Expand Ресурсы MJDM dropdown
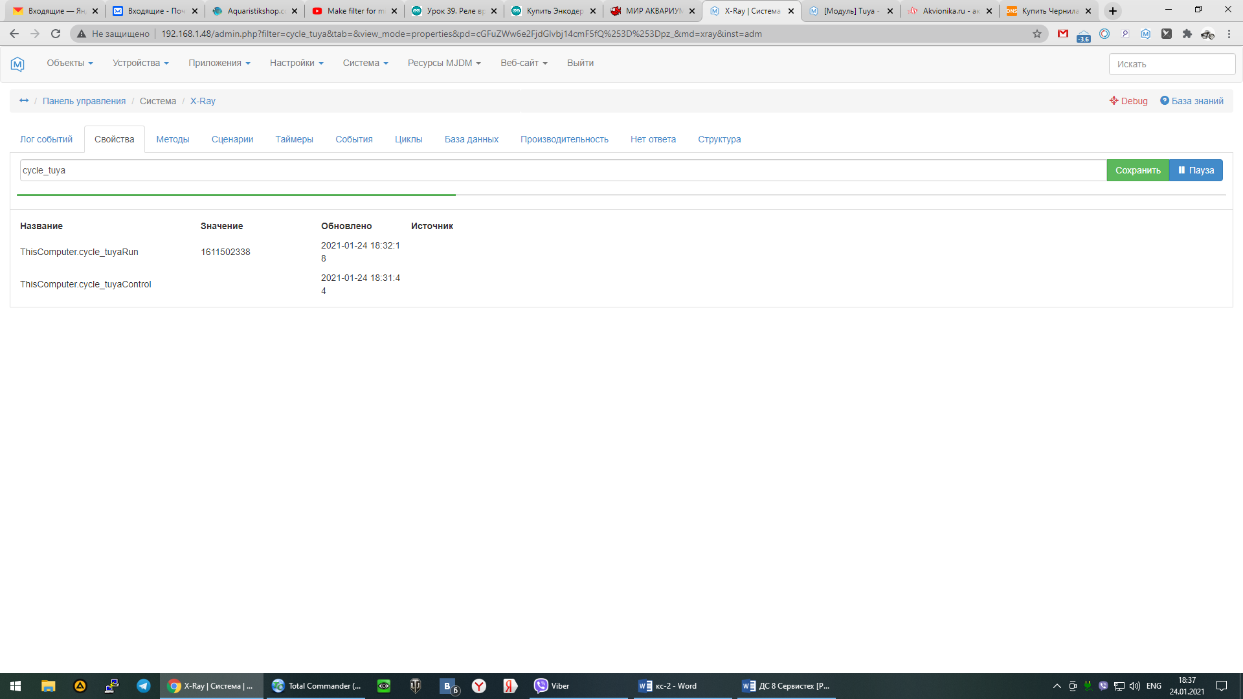Image resolution: width=1243 pixels, height=699 pixels. coord(444,63)
